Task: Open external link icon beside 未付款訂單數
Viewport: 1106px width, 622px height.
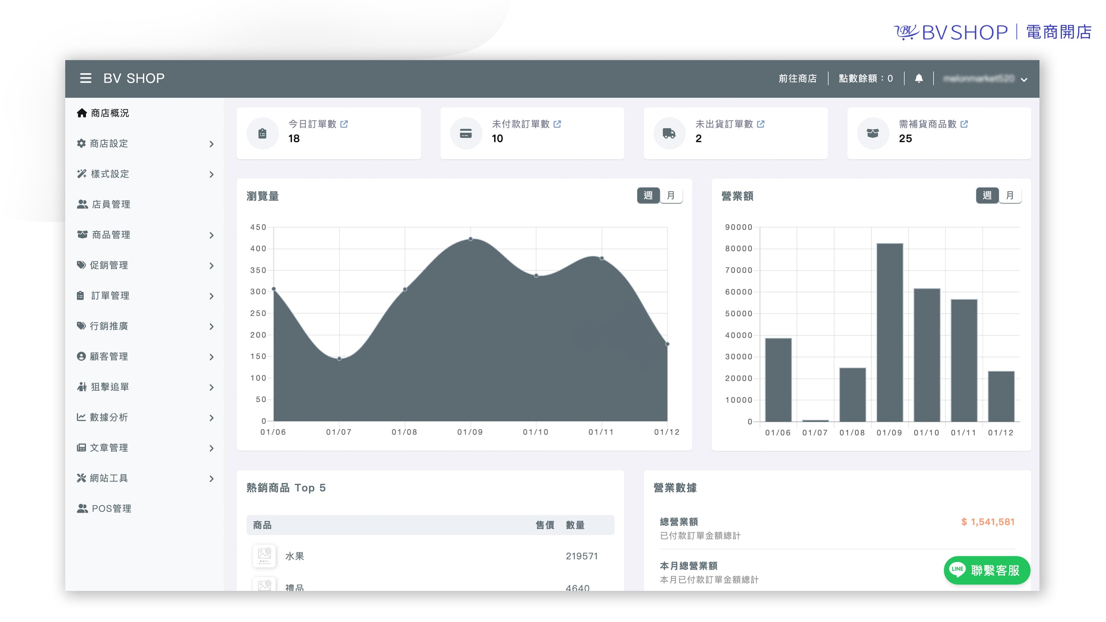Action: click(x=557, y=124)
